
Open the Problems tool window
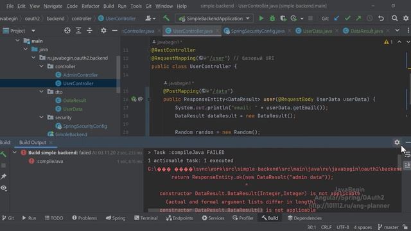click(x=84, y=218)
